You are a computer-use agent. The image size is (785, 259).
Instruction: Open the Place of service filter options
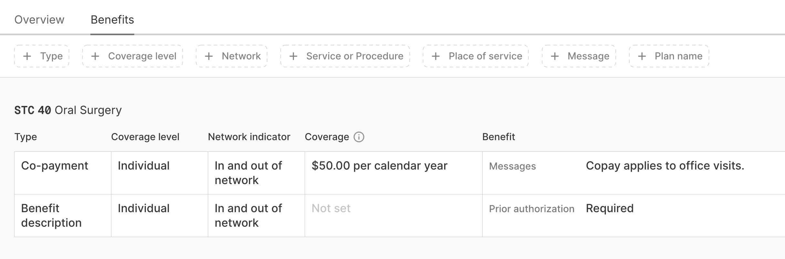(x=475, y=56)
